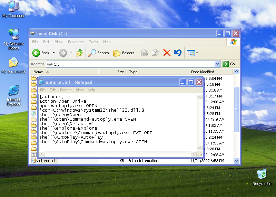
Task: Sort by the Type column header
Action: [157, 72]
